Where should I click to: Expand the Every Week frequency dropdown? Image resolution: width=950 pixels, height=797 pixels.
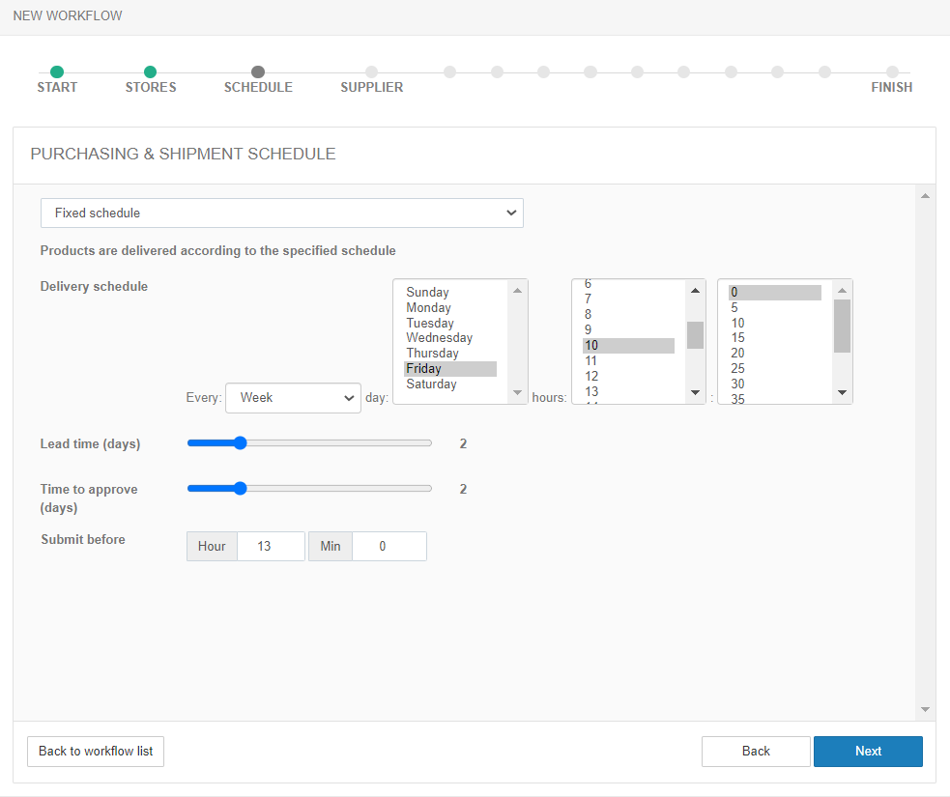293,397
